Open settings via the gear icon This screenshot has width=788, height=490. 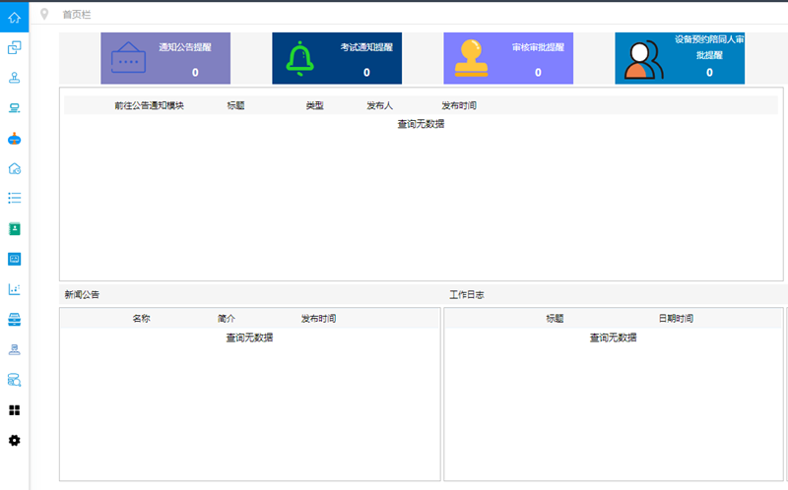tap(14, 441)
